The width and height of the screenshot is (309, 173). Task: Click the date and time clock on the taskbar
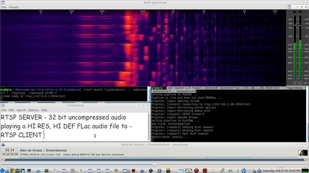click(x=281, y=171)
